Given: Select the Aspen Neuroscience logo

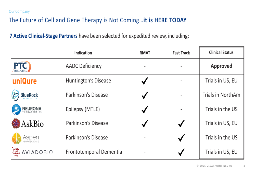Looking at the screenshot, I should tap(25, 138).
